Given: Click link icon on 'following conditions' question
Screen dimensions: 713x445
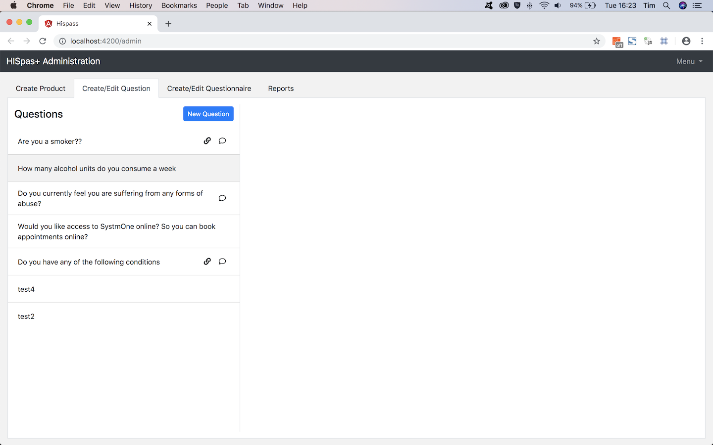Looking at the screenshot, I should tap(207, 262).
